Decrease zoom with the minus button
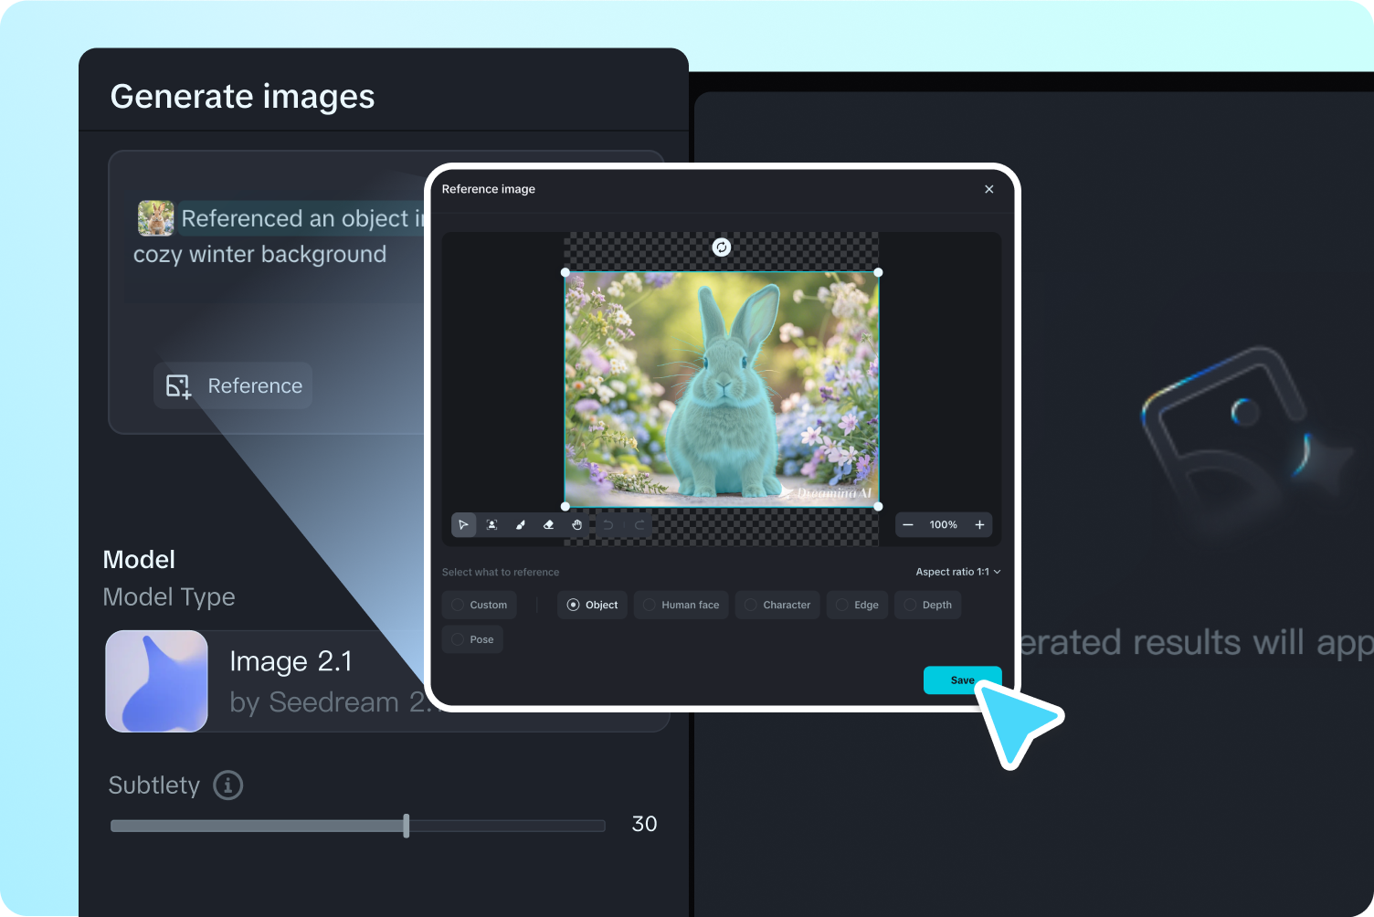Image resolution: width=1374 pixels, height=917 pixels. [908, 524]
